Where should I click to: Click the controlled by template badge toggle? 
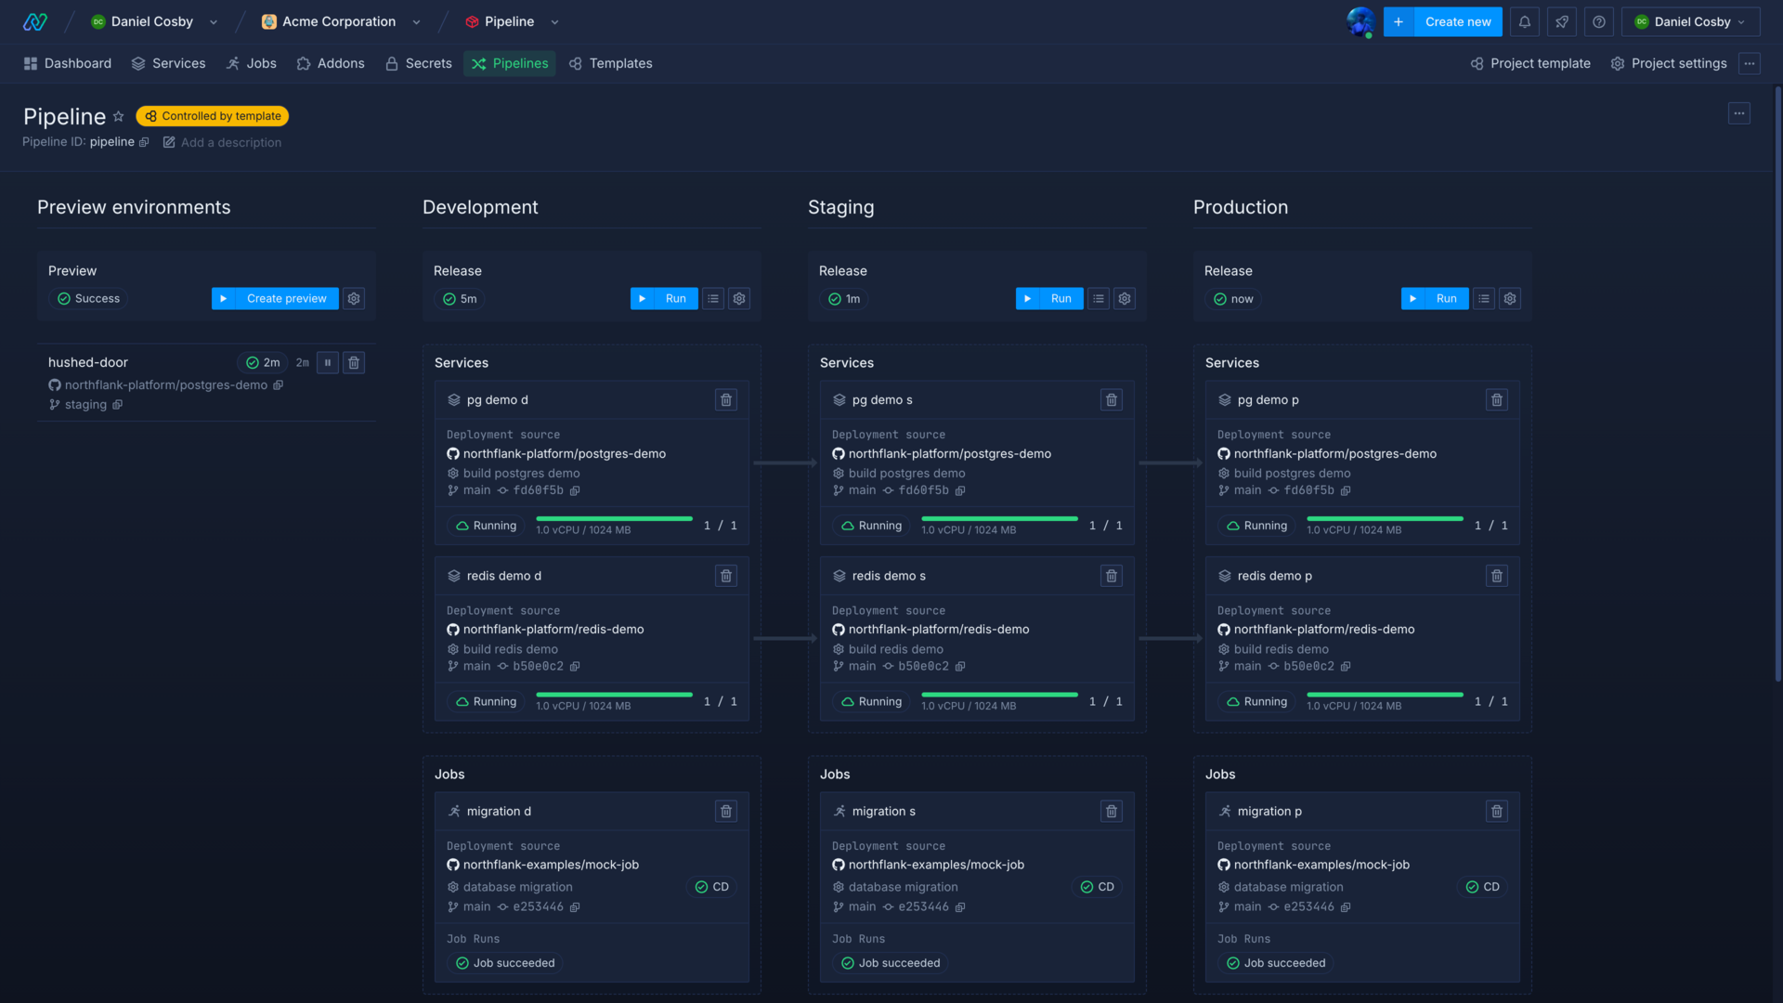212,116
